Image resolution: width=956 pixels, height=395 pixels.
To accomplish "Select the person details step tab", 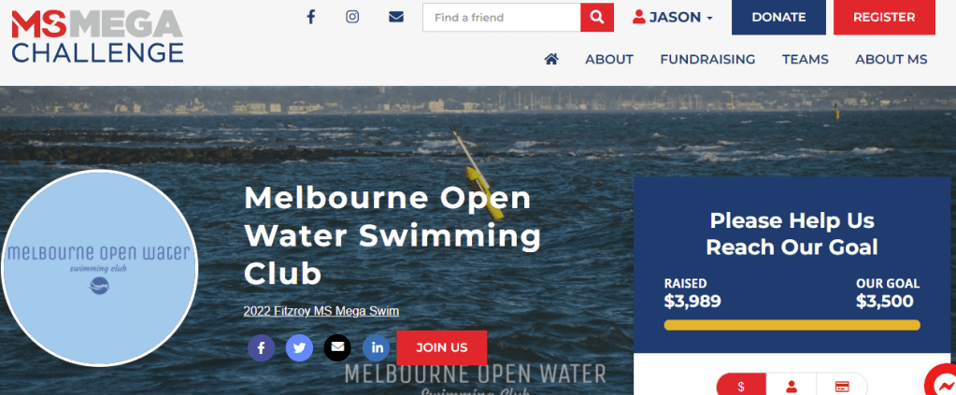I will click(792, 386).
